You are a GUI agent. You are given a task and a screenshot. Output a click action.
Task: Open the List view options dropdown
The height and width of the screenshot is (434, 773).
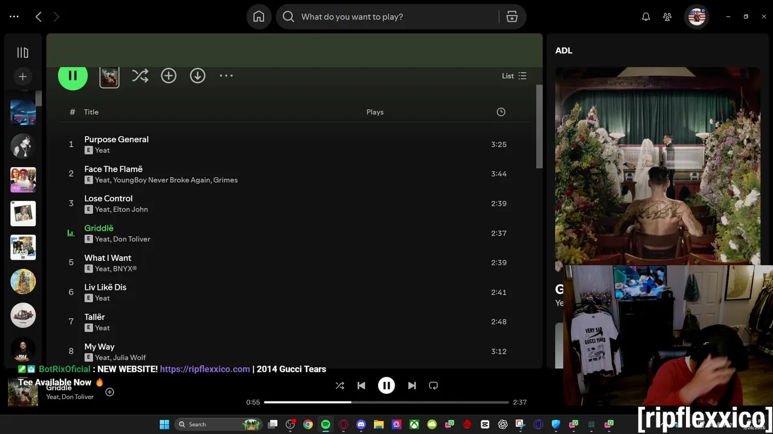point(514,76)
